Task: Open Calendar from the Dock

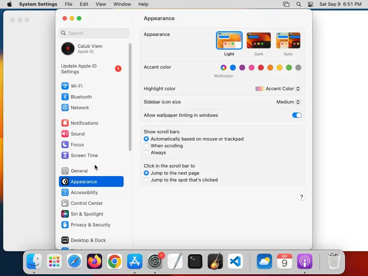Action: pos(285,261)
